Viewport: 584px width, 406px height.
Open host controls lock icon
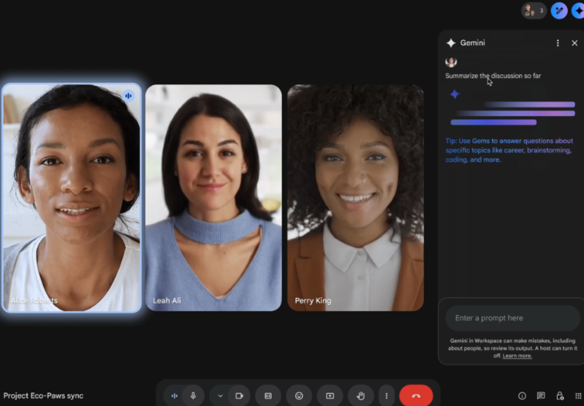coord(560,395)
